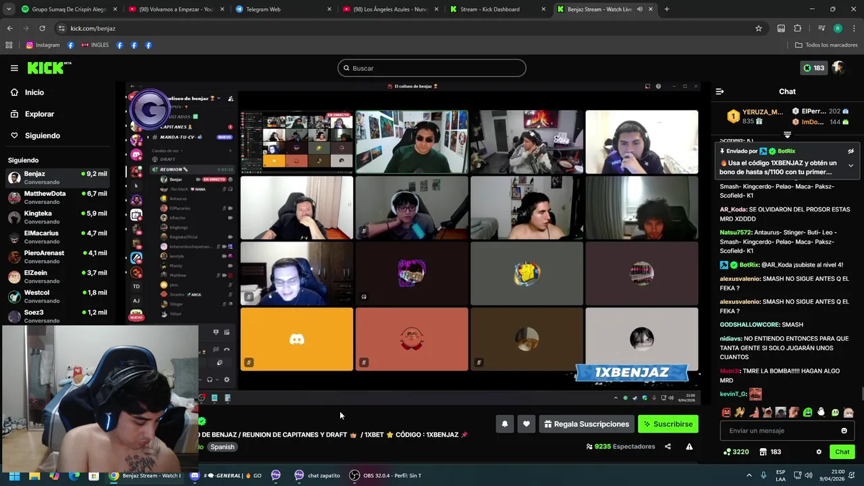Image resolution: width=864 pixels, height=486 pixels.
Task: Open chat settings gear icon
Action: [x=819, y=452]
